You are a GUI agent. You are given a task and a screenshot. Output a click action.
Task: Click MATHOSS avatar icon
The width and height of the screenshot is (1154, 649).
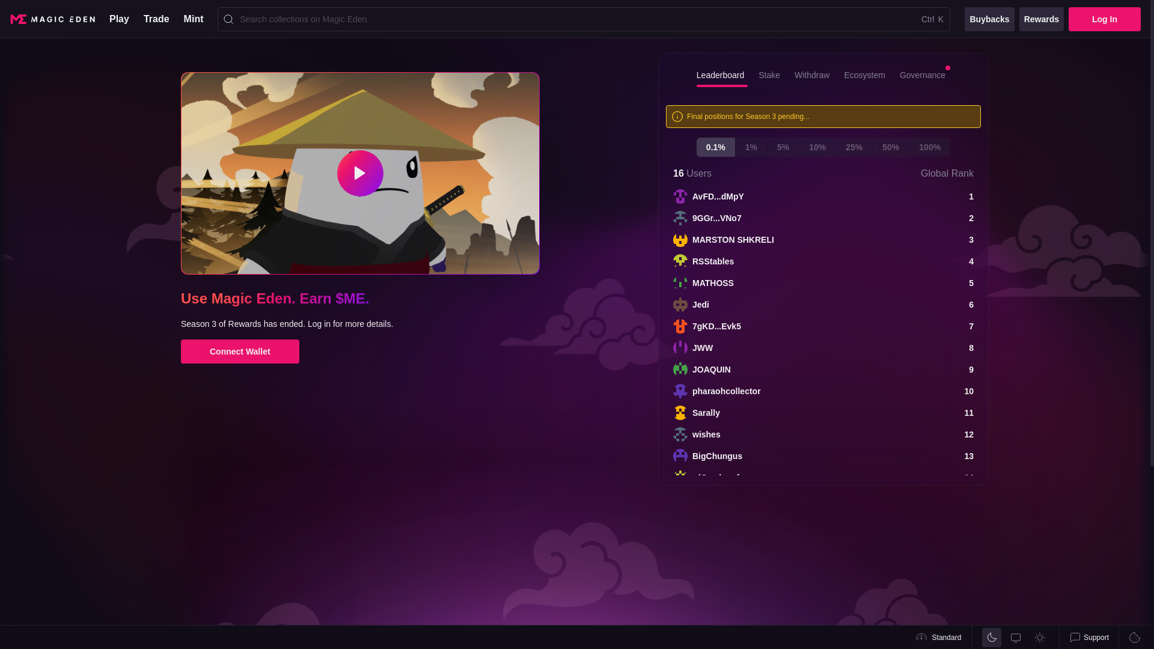point(680,283)
